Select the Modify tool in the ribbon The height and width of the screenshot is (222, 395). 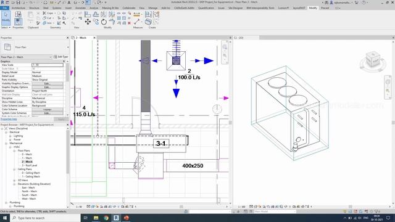tap(6, 18)
